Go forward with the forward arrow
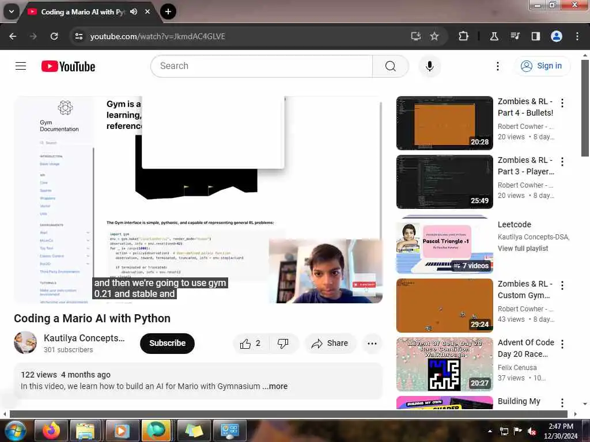Image resolution: width=590 pixels, height=442 pixels. [33, 36]
